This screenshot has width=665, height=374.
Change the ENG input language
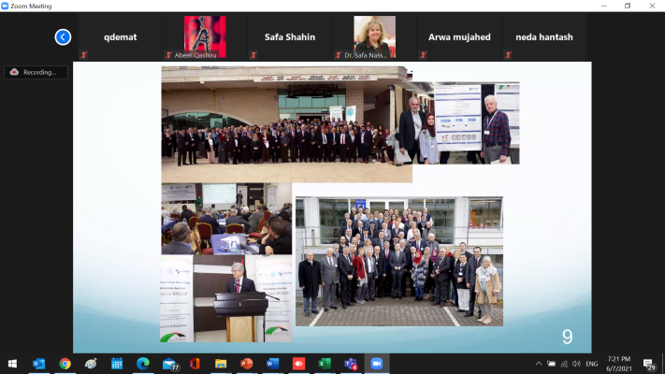click(x=592, y=364)
